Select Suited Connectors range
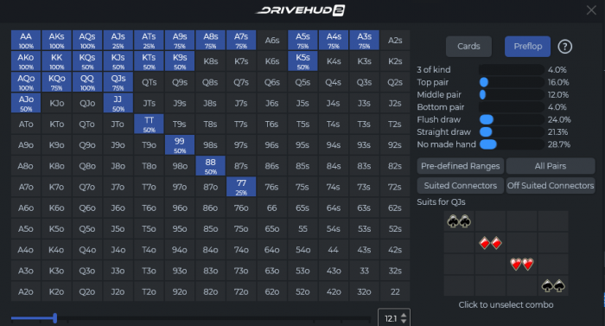605x326 pixels. pyautogui.click(x=461, y=186)
